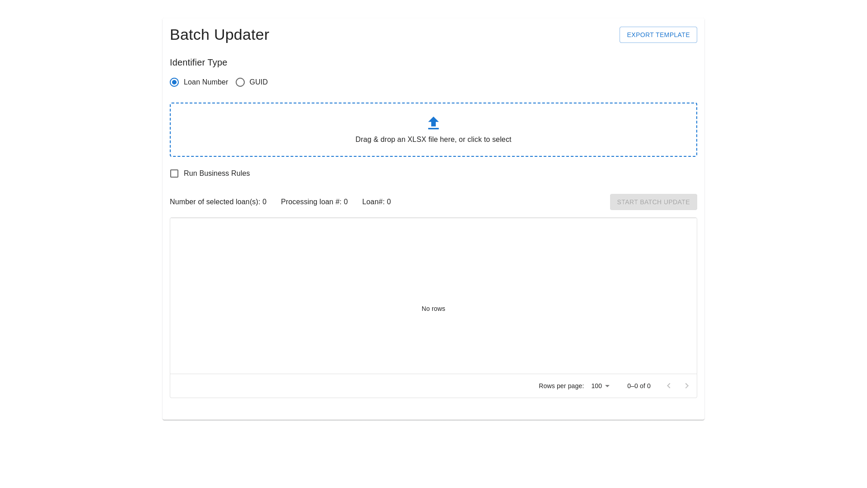Click the Identifier Type label
The height and width of the screenshot is (488, 867).
pos(198,62)
